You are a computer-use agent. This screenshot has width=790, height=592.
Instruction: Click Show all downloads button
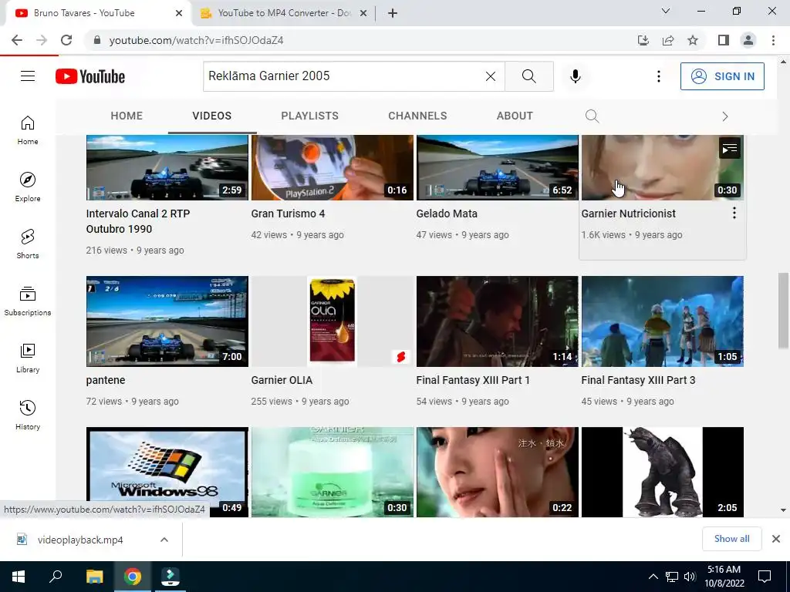(x=731, y=539)
